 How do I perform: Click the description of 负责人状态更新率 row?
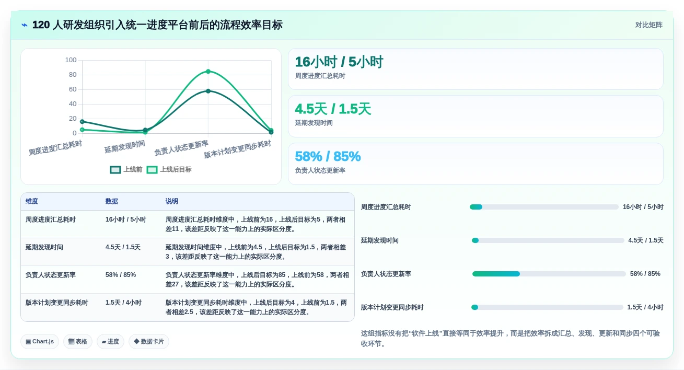[x=257, y=280]
